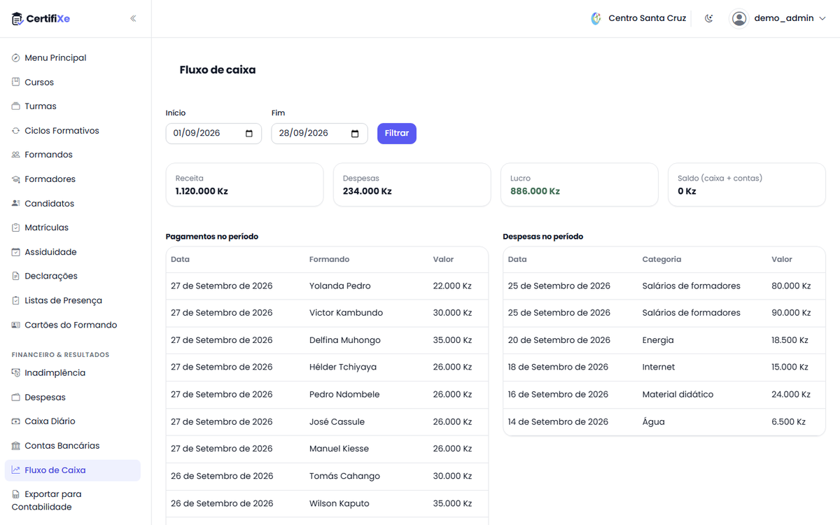Viewport: 840px width, 525px height.
Task: Click the Formandos people icon
Action: click(x=16, y=155)
